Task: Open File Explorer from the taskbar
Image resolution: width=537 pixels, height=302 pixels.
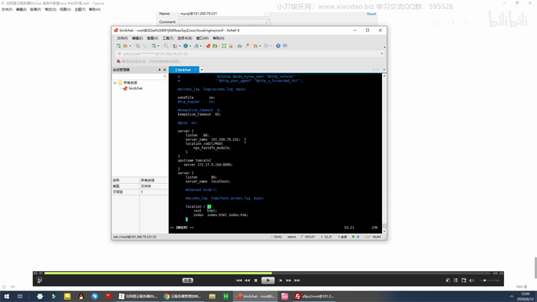Action: [x=212, y=297]
